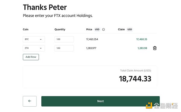Open the BTC coin dropdown
Screen dimensions: 181x112
34,39
